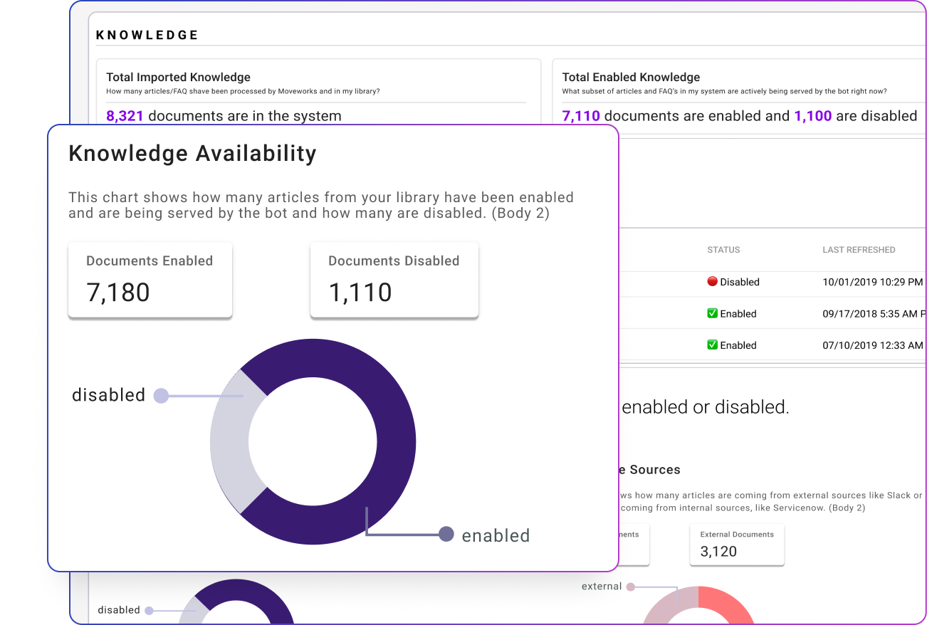927x625 pixels.
Task: Click the small bottom chart's disabled legend dot
Action: pyautogui.click(x=148, y=610)
